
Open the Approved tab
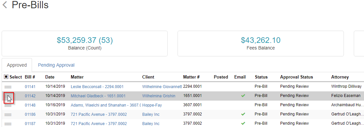(x=17, y=65)
